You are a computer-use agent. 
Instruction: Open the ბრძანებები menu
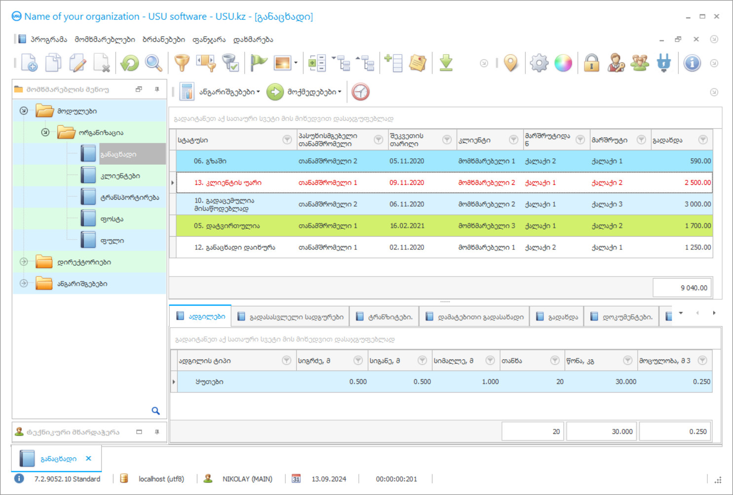point(163,39)
